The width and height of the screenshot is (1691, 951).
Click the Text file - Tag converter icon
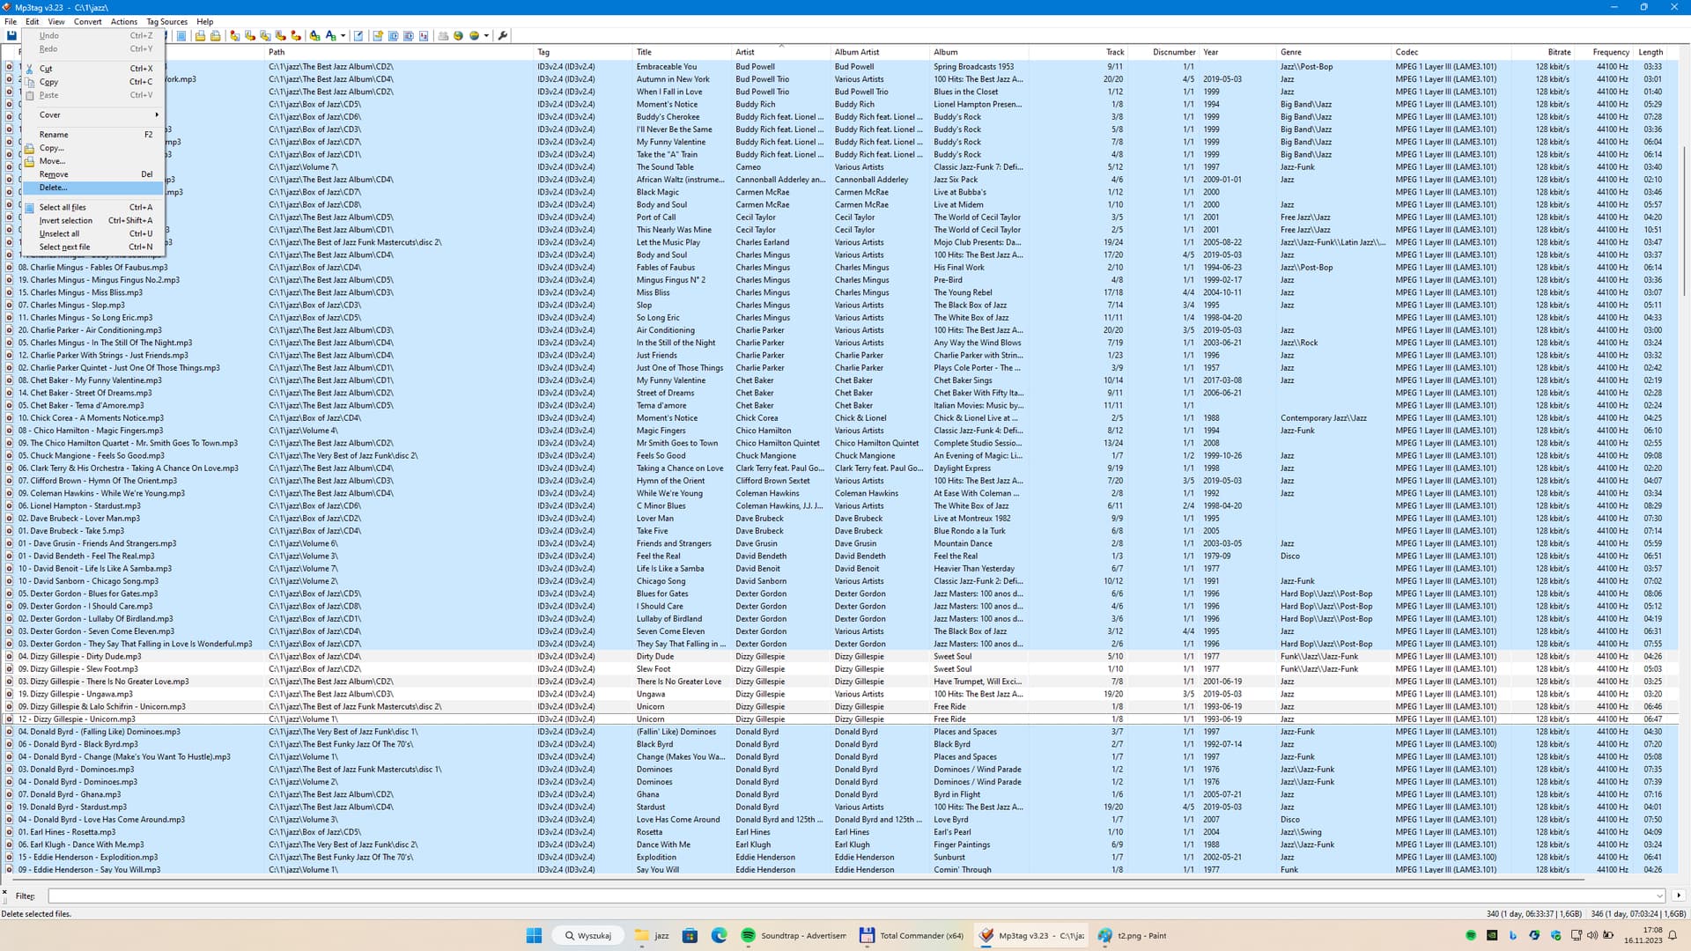pos(280,36)
